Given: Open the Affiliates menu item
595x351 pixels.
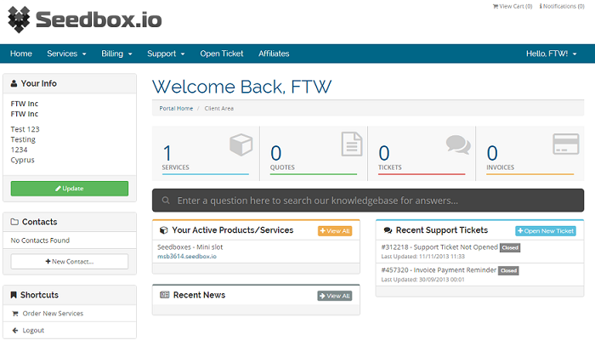Looking at the screenshot, I should tap(274, 54).
